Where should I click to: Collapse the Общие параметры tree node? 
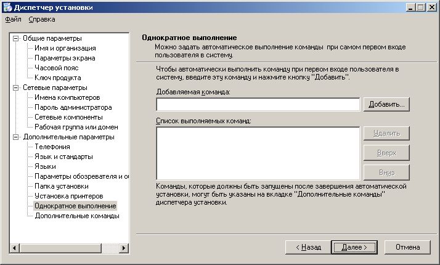pyautogui.click(x=16, y=38)
